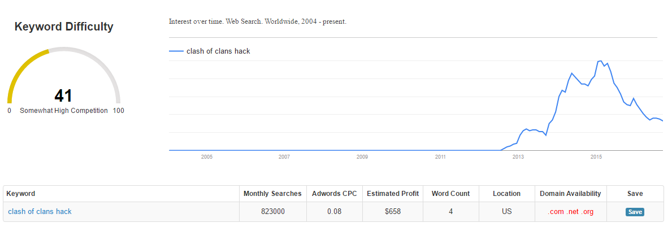Sort by Adwords CPC column header
This screenshot has height=227, width=672.
[x=334, y=194]
